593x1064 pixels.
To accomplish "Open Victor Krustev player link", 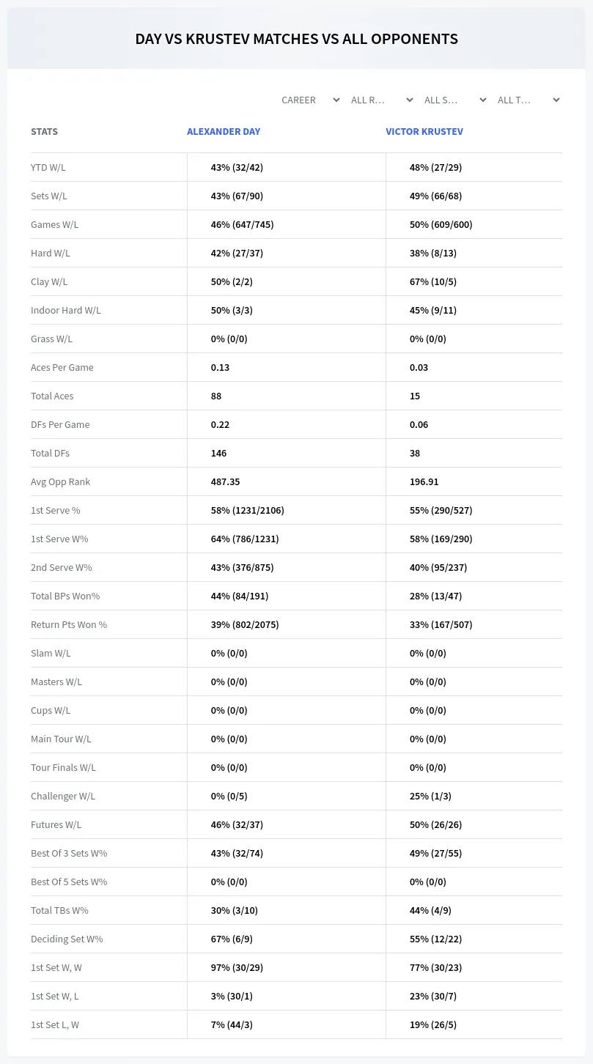I will 424,132.
